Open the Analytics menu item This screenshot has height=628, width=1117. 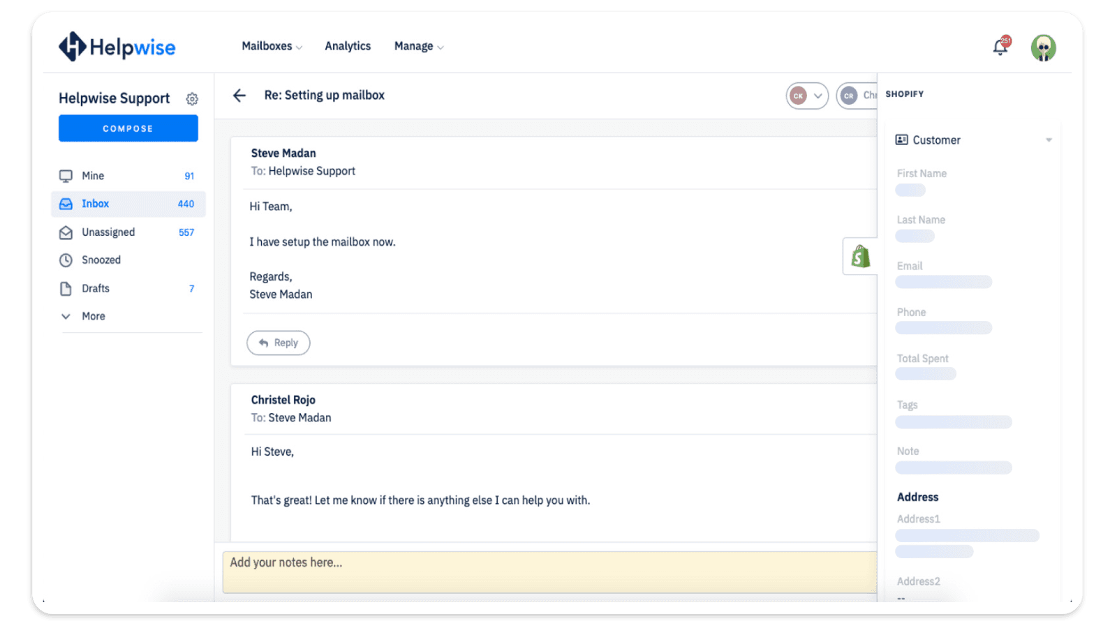point(348,46)
